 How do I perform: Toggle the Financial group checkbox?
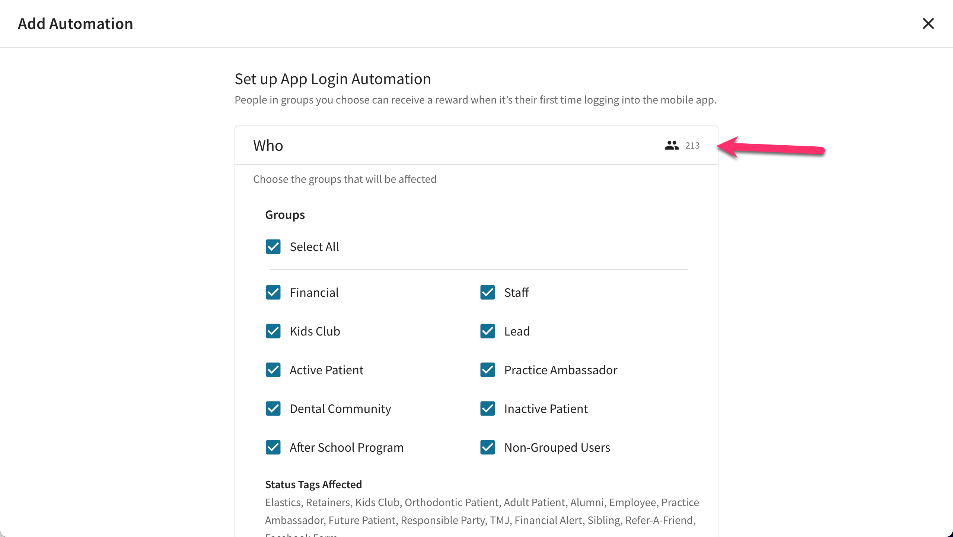[x=273, y=292]
